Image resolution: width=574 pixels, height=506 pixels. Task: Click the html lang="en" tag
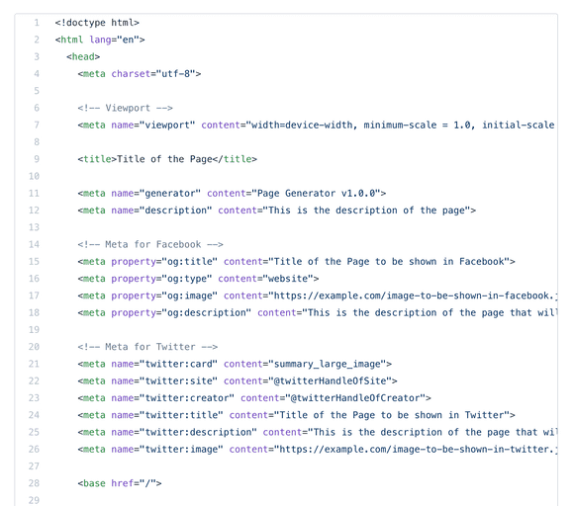100,40
